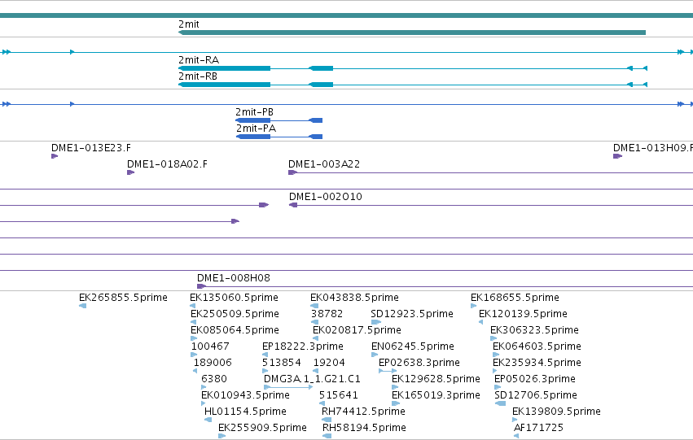Click the RH74412.5prime EST marker

(x=327, y=420)
